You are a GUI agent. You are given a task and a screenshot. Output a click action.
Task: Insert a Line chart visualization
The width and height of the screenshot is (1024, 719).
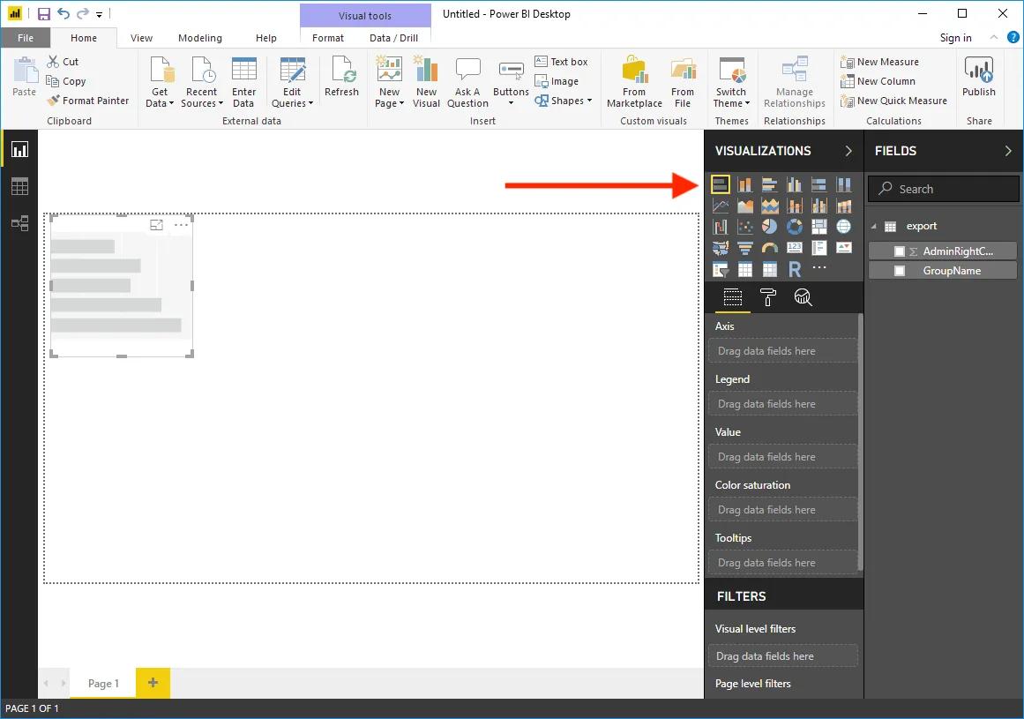point(720,206)
